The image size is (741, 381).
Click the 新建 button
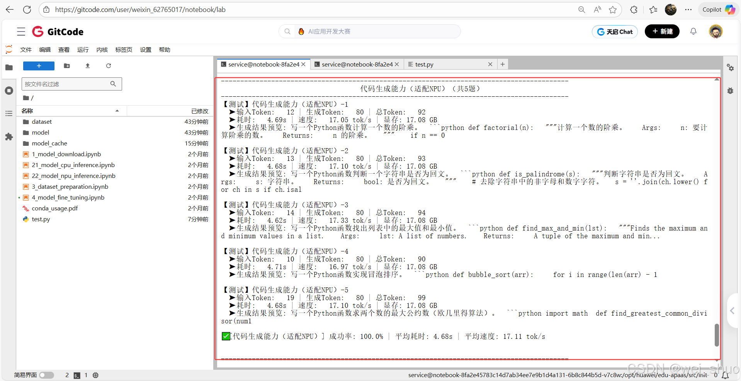(x=662, y=31)
